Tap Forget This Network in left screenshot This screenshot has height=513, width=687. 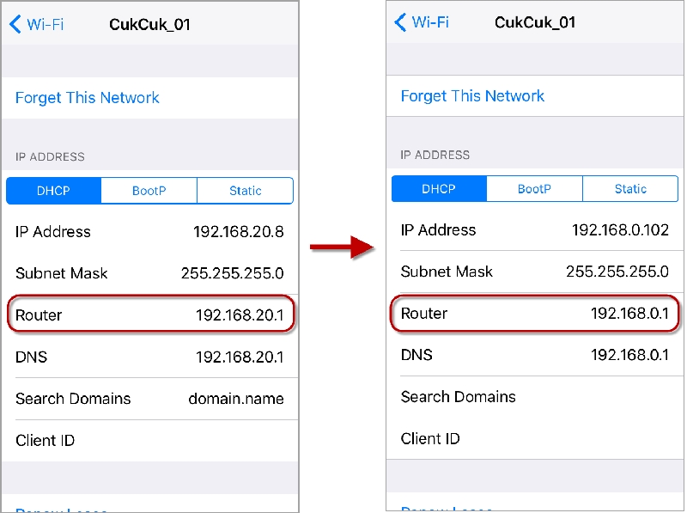pos(88,98)
